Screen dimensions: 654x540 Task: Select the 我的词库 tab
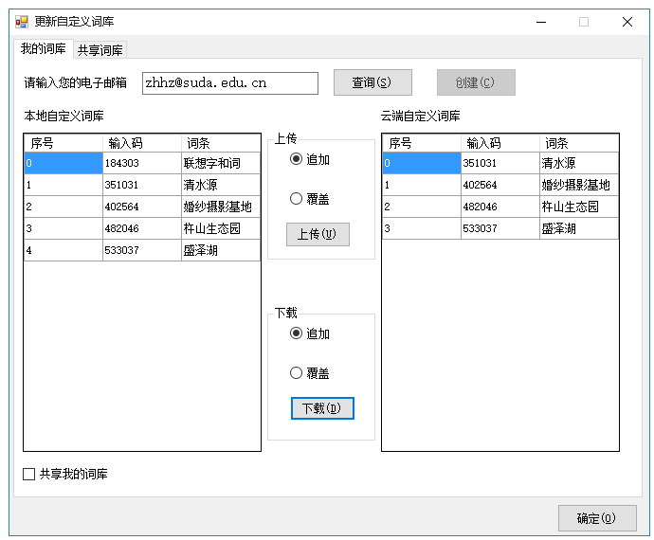pos(44,49)
